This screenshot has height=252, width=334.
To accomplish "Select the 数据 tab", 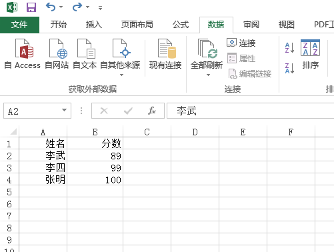I will click(x=216, y=25).
